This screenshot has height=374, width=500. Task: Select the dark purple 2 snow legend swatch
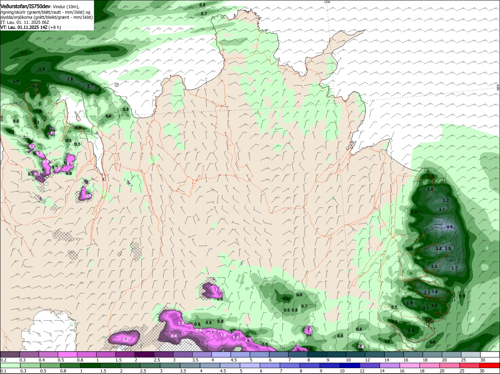coord(144,354)
